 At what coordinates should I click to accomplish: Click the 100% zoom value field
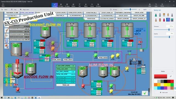(x=145, y=10)
